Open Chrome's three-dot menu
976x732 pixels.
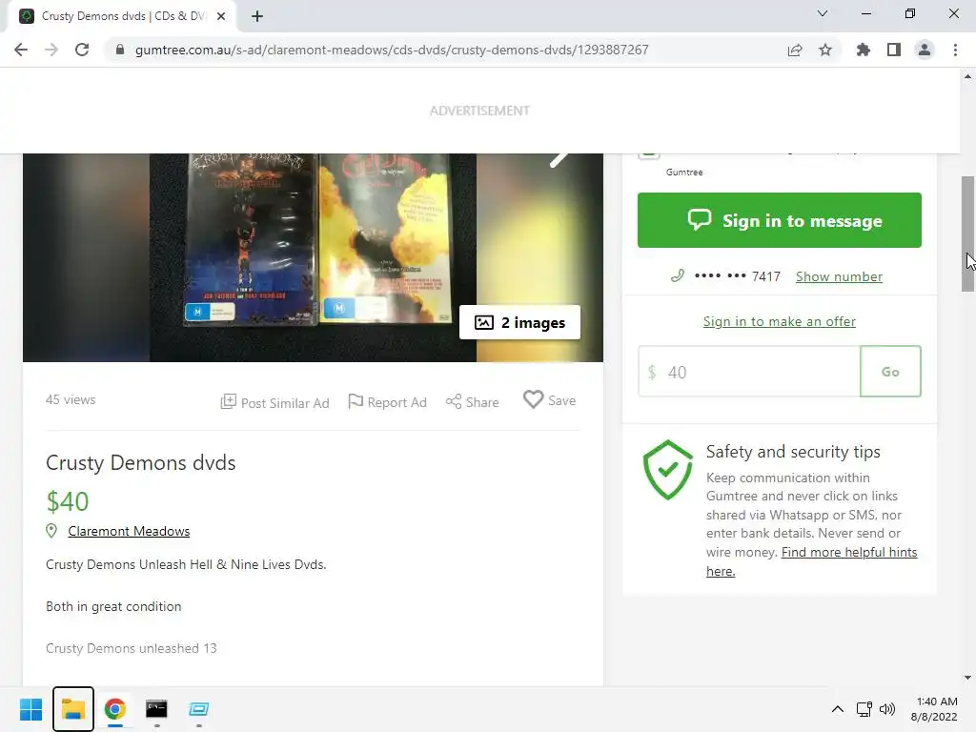[x=955, y=50]
